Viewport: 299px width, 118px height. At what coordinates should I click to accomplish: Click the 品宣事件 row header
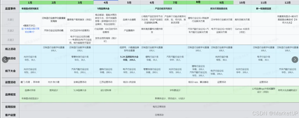click(x=11, y=9)
